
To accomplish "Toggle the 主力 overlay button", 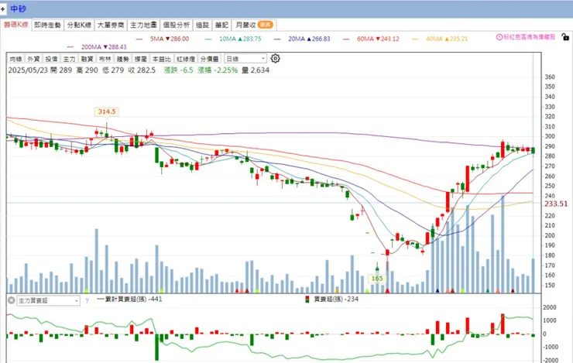I will click(x=70, y=59).
